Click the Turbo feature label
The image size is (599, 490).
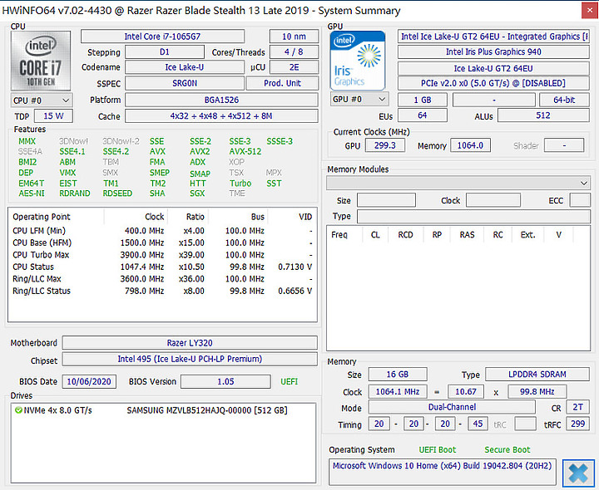tap(240, 184)
